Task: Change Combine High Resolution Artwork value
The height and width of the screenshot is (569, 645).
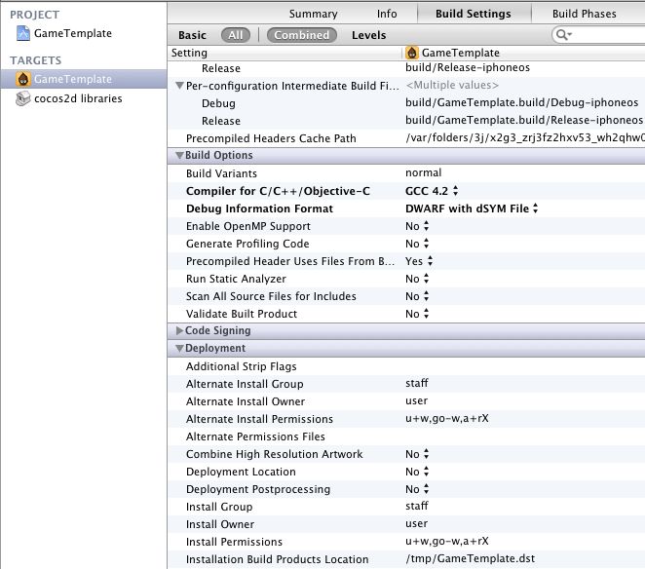Action: tap(417, 454)
